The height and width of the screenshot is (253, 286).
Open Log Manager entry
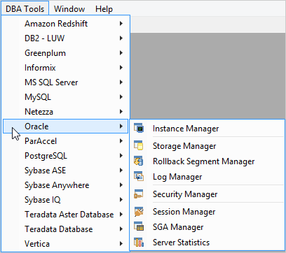pyautogui.click(x=207, y=177)
